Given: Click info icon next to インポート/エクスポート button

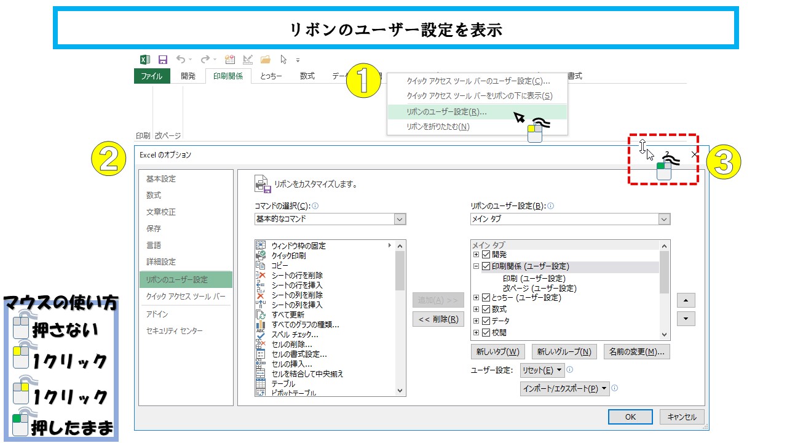Looking at the screenshot, I should pos(614,388).
